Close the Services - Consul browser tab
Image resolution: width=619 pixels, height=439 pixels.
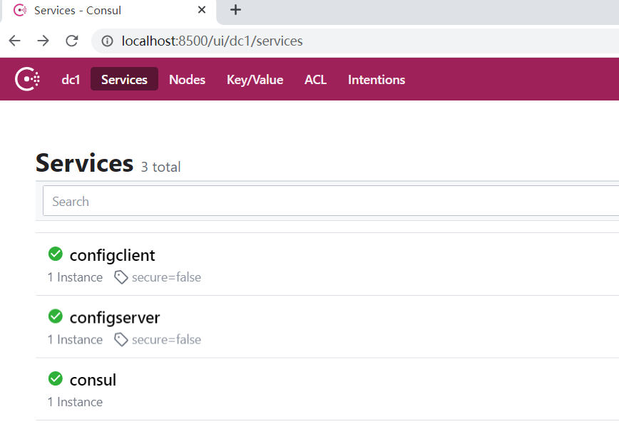[x=202, y=10]
